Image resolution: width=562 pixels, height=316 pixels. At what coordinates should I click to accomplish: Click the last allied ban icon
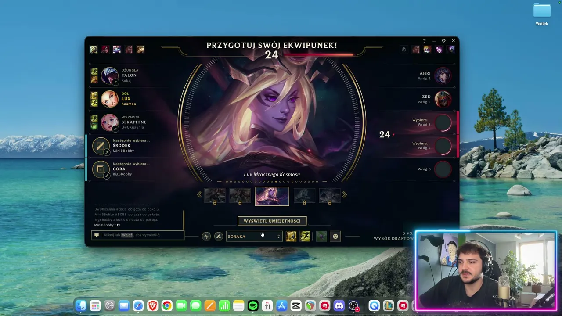(x=140, y=49)
